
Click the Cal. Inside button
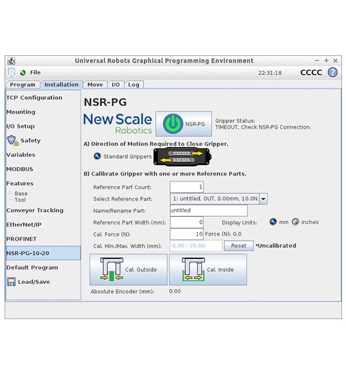tap(208, 269)
